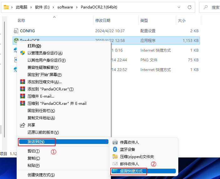Click the CONFIG settings file icon
Image resolution: width=220 pixels, height=179 pixels.
click(16, 31)
